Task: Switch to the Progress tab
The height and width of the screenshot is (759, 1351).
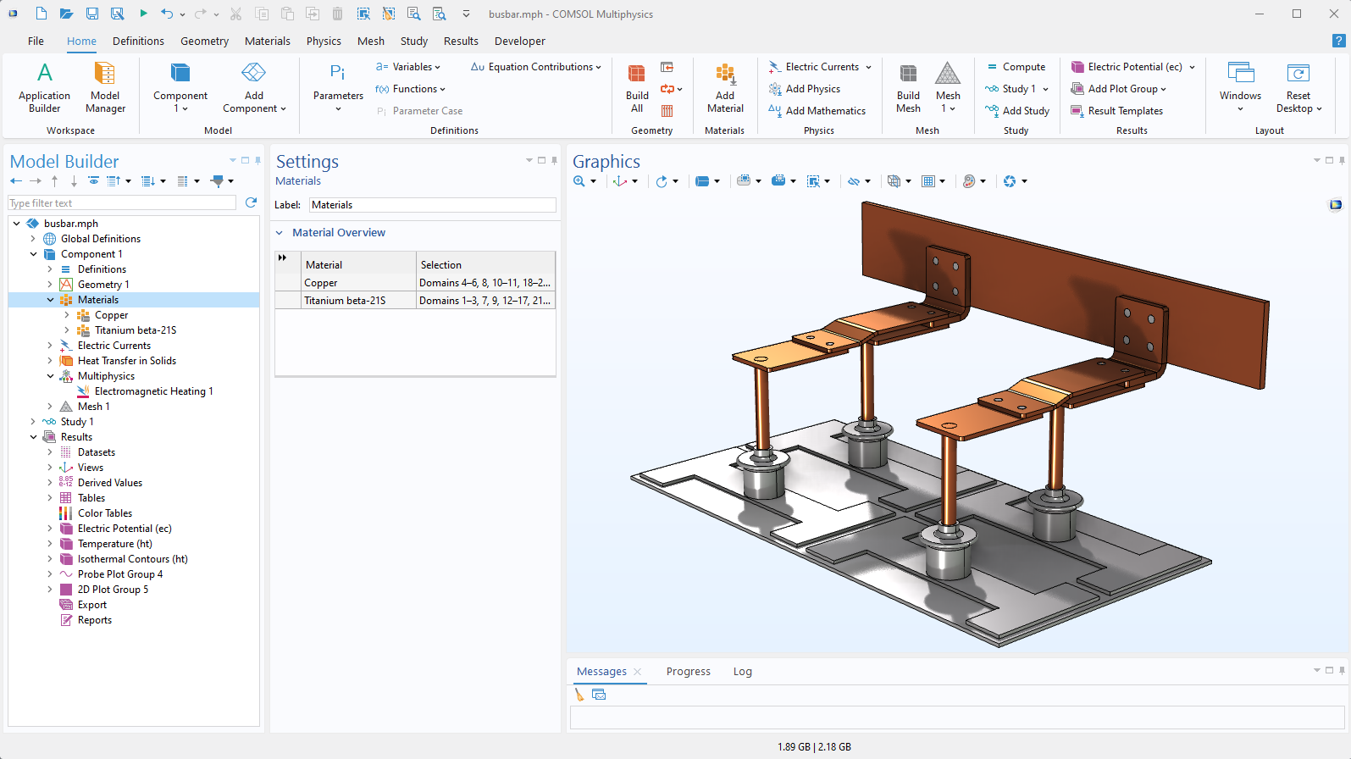Action: point(688,671)
